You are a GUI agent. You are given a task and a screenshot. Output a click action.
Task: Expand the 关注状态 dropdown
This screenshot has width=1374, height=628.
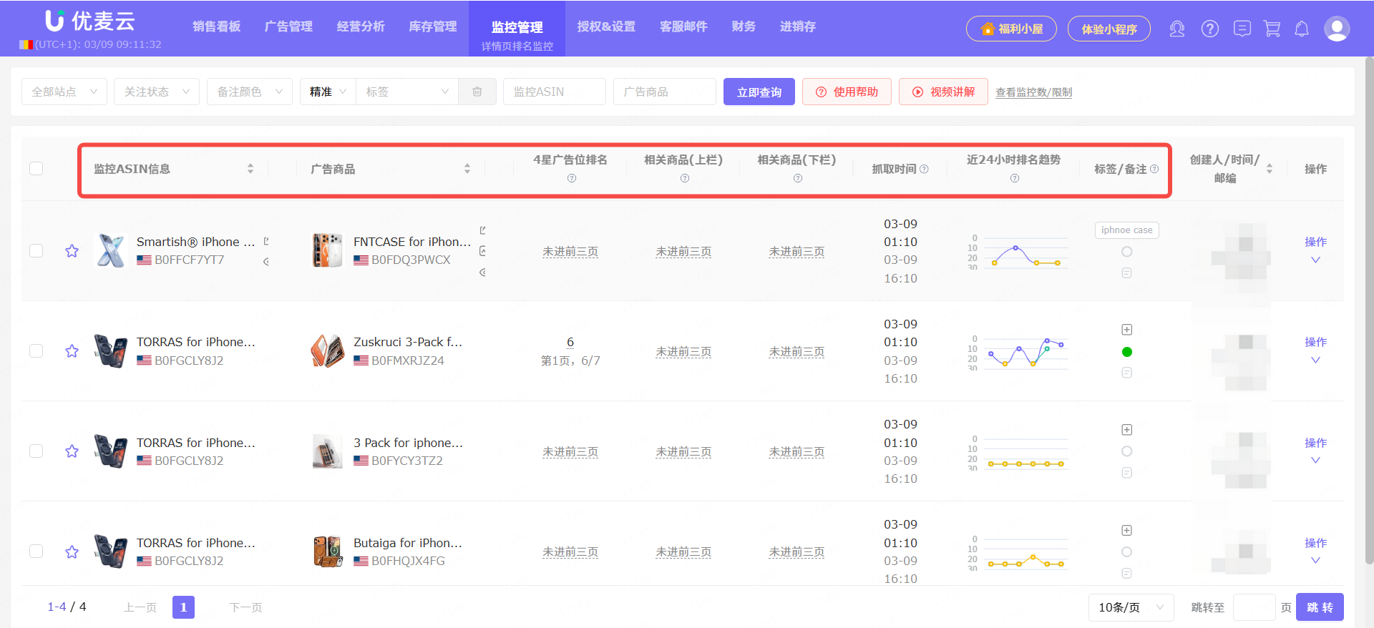156,92
